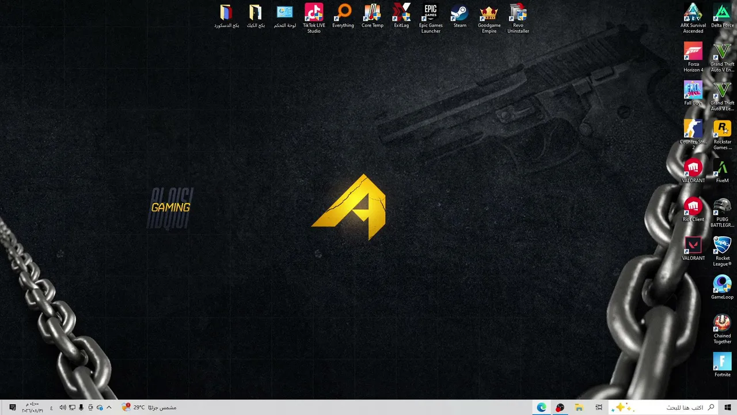The image size is (737, 415).
Task: Select Grand Theft Auto V En... icon
Action: pos(722,57)
